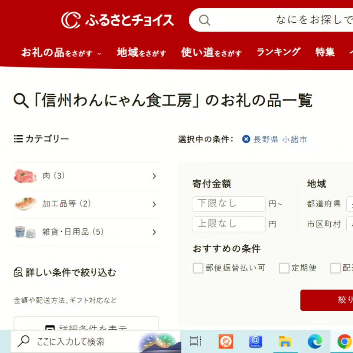Click the 肉 category meat thumbnail
The image size is (353, 353).
coord(25,176)
